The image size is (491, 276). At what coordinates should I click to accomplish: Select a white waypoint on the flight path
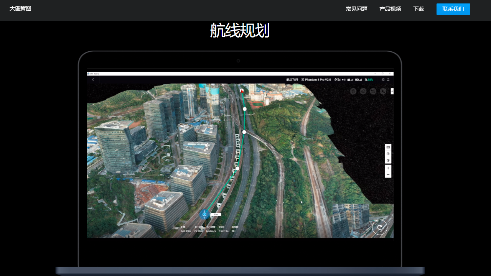tap(244, 109)
